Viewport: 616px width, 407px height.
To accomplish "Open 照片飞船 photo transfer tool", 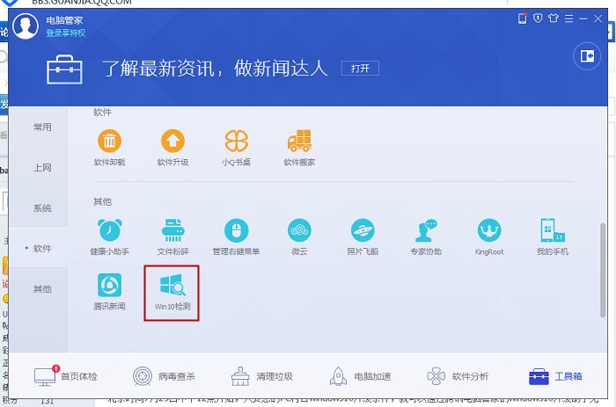I will coord(363,231).
